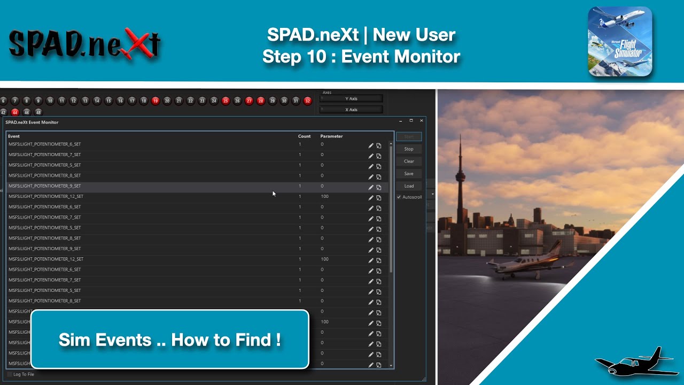Click joystick button indicator 11
The image size is (684, 385).
pos(62,101)
